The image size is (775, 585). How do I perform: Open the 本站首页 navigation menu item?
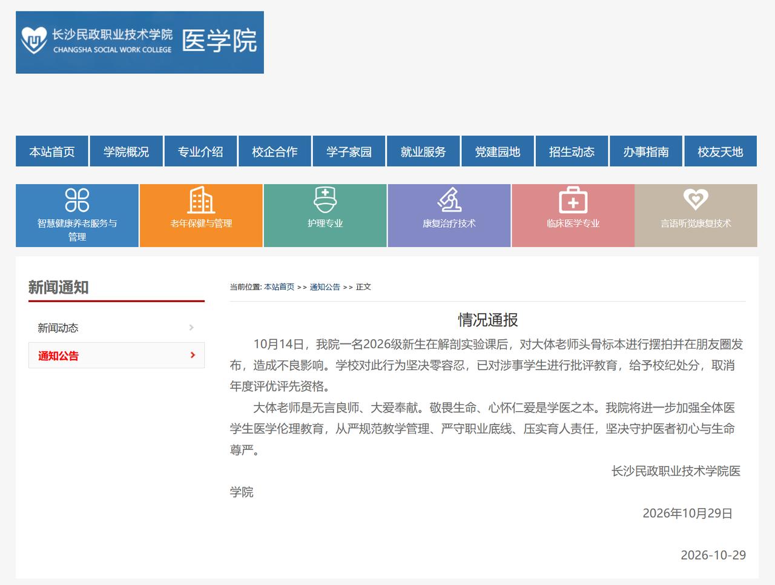point(52,151)
